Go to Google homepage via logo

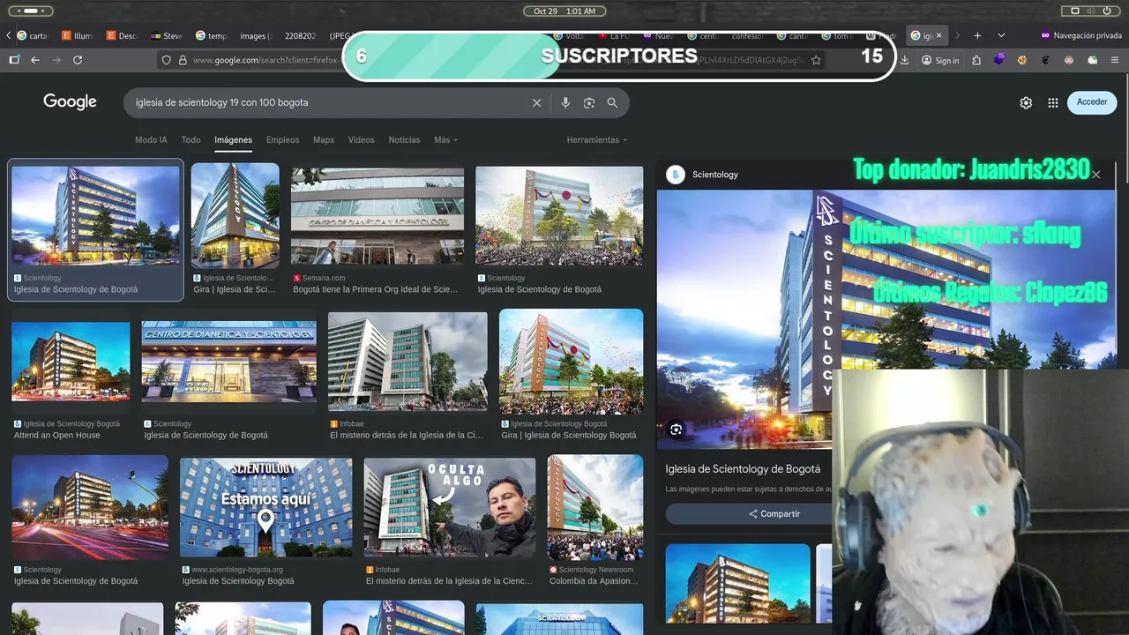pos(70,102)
